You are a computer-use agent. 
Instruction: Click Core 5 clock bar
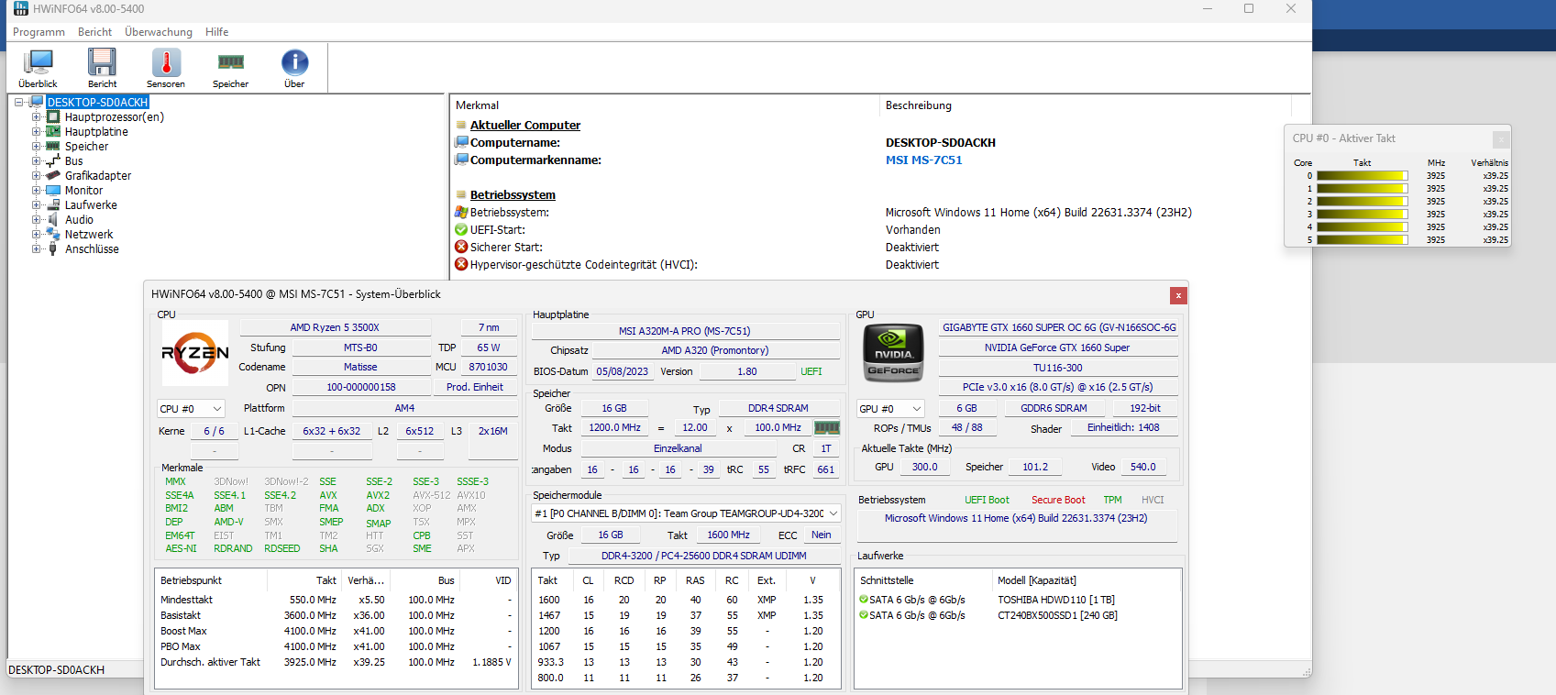1363,240
